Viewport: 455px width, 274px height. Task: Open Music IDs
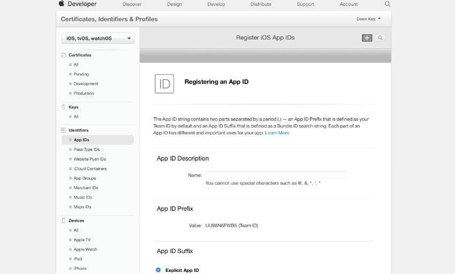pos(82,197)
